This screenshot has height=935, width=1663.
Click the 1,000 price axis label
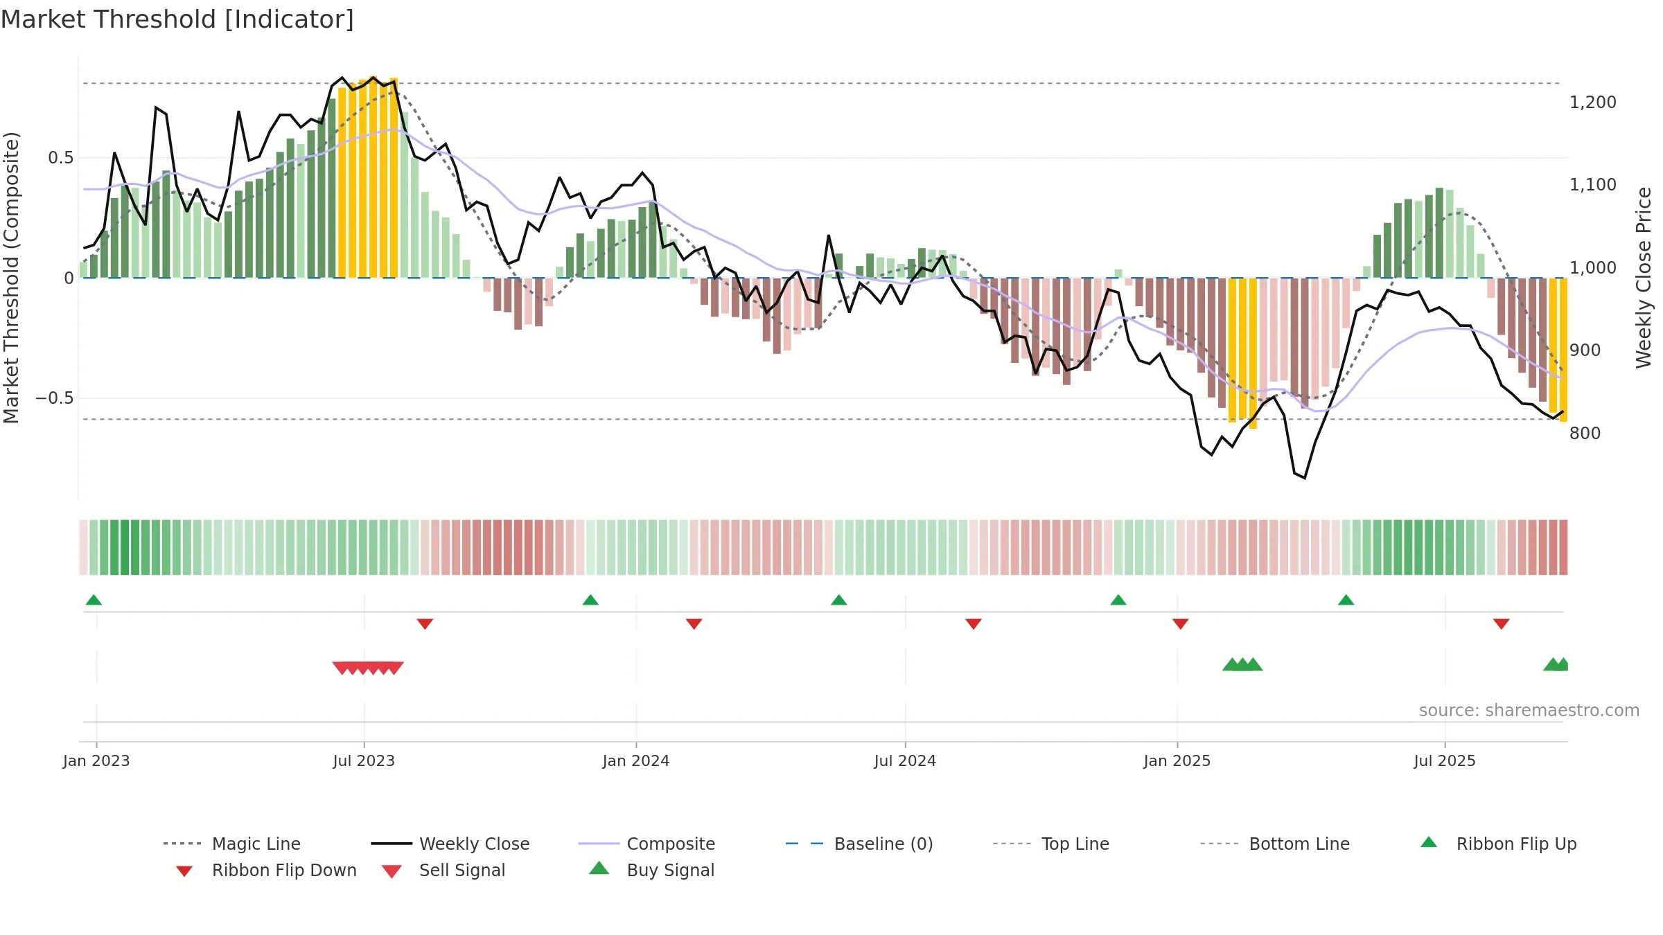click(1593, 268)
